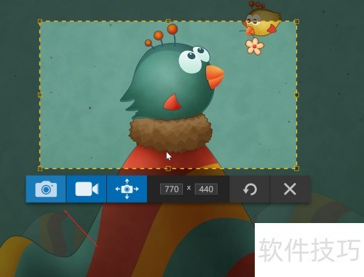The height and width of the screenshot is (277, 364).
Task: Capture image with the camera button
Action: (x=46, y=189)
